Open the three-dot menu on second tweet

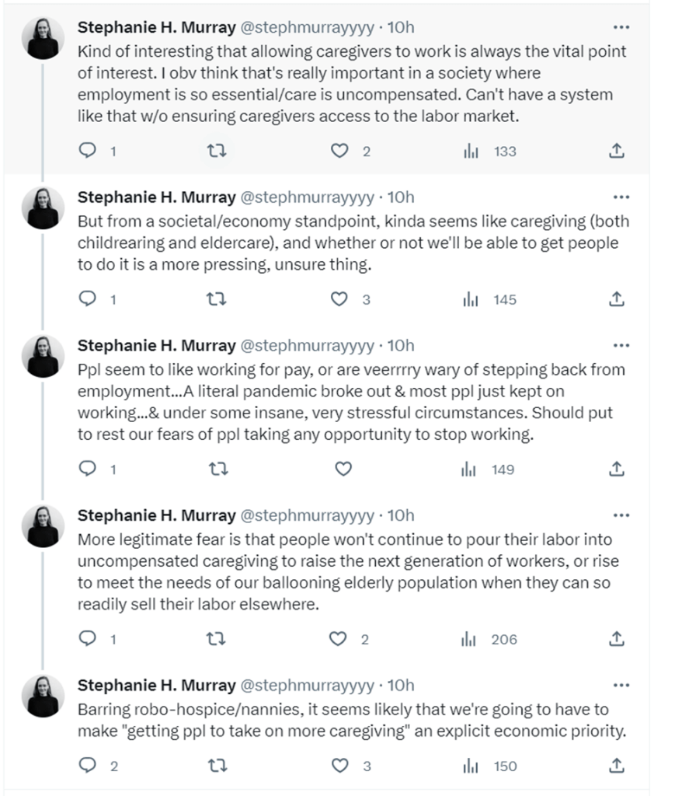pyautogui.click(x=621, y=197)
